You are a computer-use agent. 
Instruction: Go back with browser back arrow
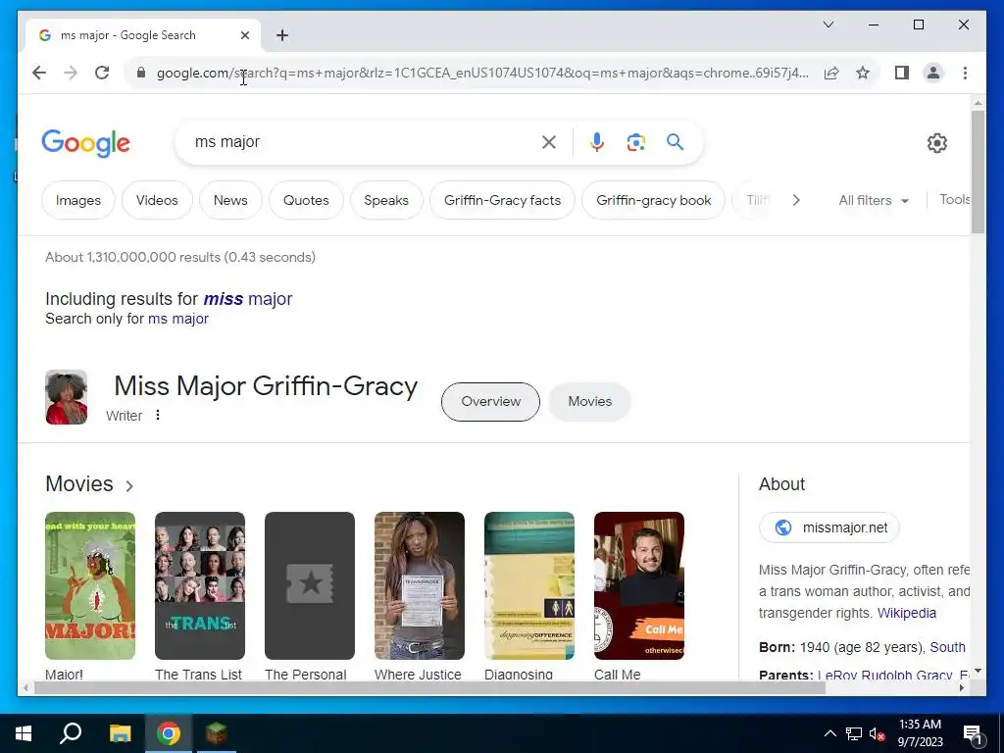pos(39,73)
